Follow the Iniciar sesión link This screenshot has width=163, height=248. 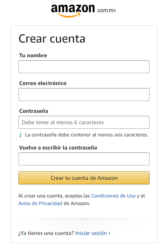pyautogui.click(x=91, y=233)
